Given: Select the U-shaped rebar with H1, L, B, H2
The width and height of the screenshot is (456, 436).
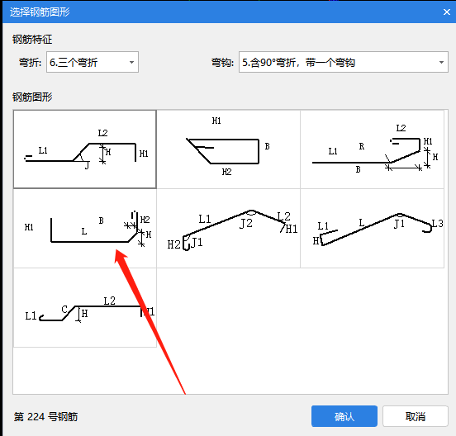Looking at the screenshot, I should pos(85,229).
